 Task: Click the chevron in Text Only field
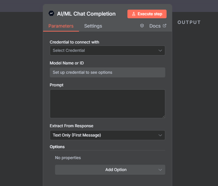point(160,135)
